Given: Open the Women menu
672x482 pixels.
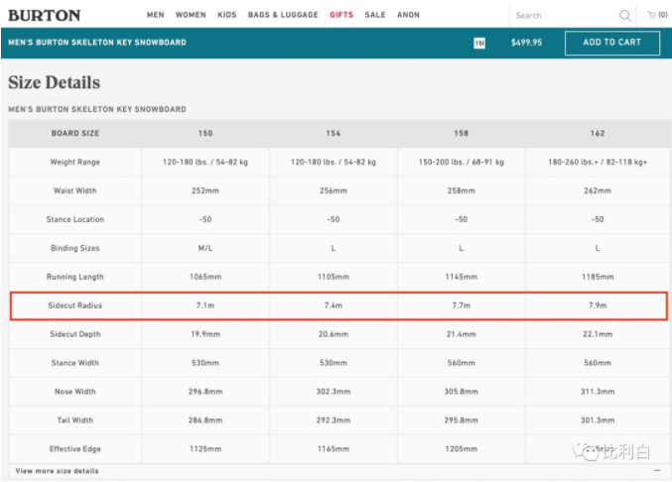Looking at the screenshot, I should [191, 15].
